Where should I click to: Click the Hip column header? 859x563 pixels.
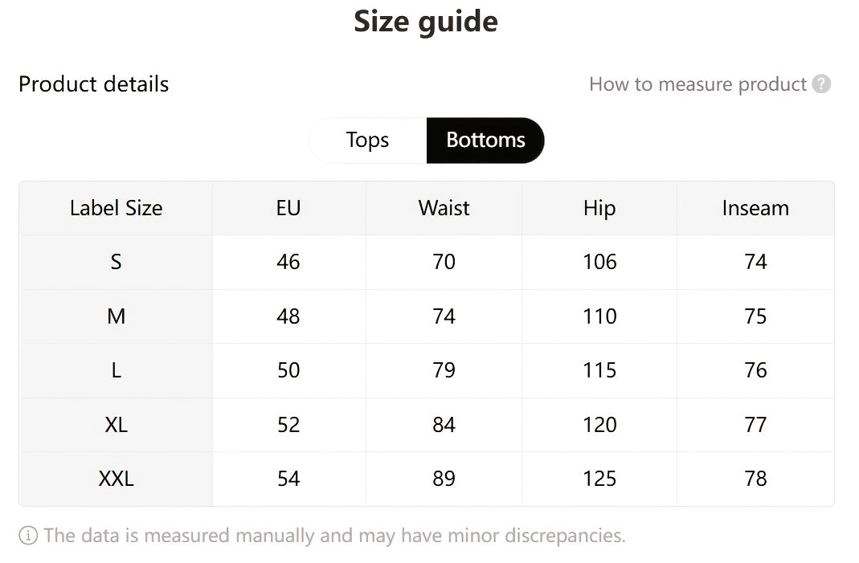pyautogui.click(x=599, y=208)
